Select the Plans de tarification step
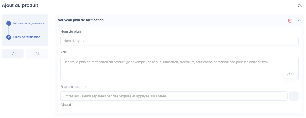 pyautogui.click(x=27, y=37)
